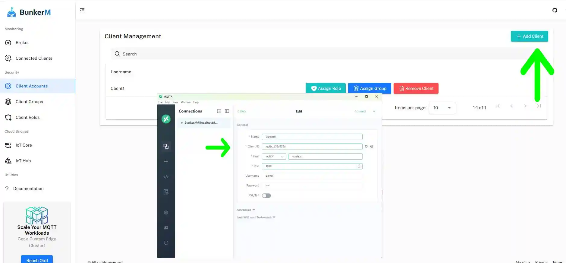Click the Port stepper arrows

(359, 166)
